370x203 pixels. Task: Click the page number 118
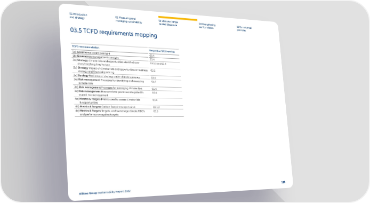point(283,182)
